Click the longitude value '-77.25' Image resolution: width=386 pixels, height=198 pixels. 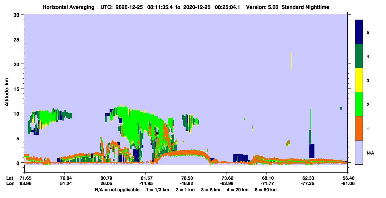click(307, 183)
